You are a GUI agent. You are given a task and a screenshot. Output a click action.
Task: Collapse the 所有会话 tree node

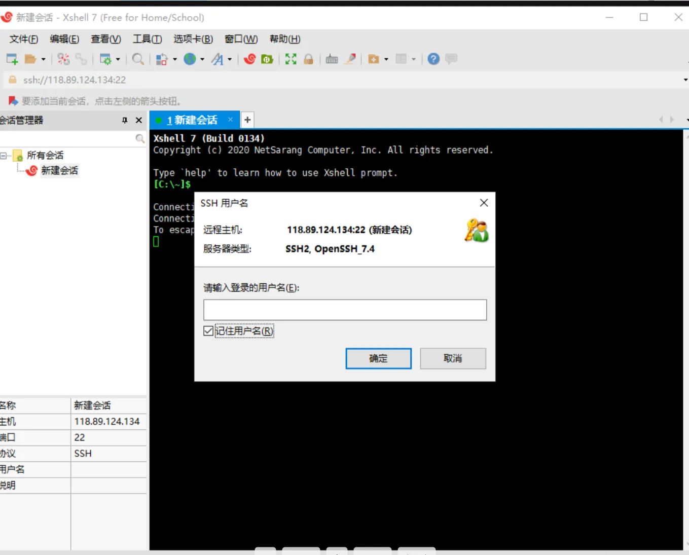[4, 156]
